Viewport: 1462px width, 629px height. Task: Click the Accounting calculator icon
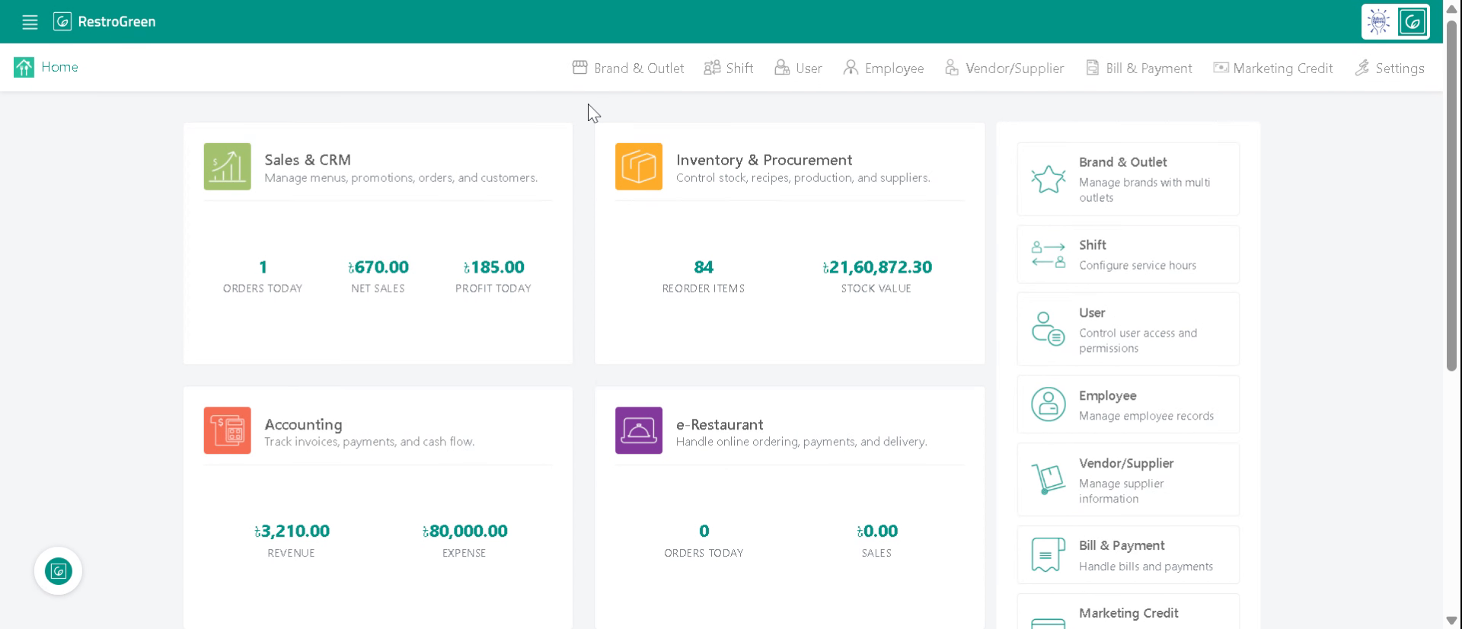click(x=227, y=430)
